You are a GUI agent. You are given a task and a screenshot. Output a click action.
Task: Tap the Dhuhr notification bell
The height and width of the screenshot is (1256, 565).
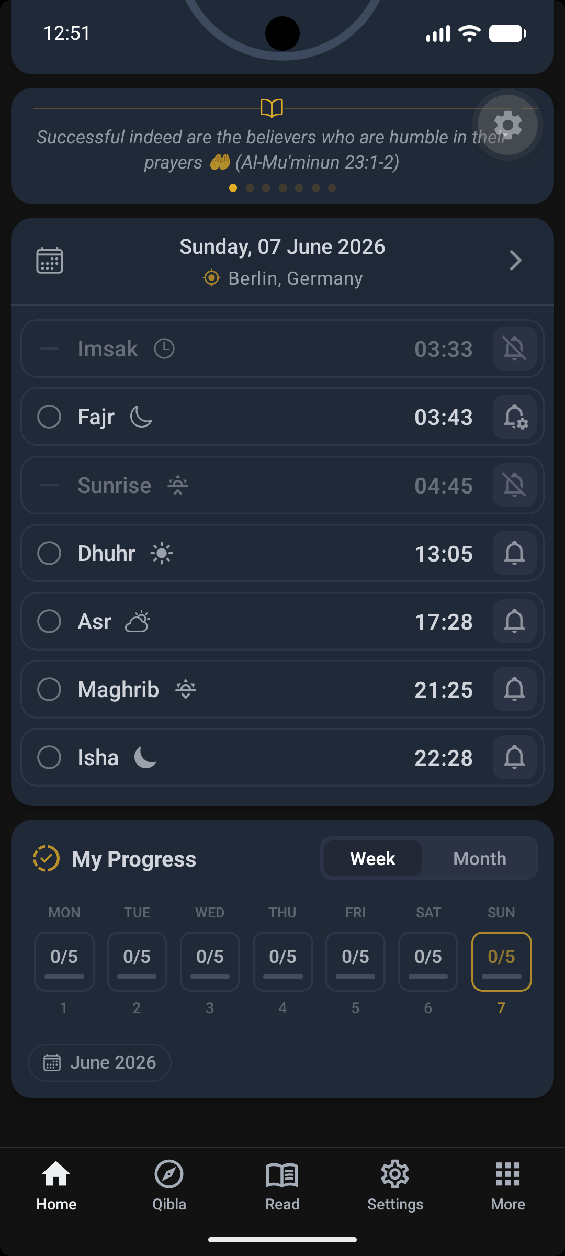515,553
